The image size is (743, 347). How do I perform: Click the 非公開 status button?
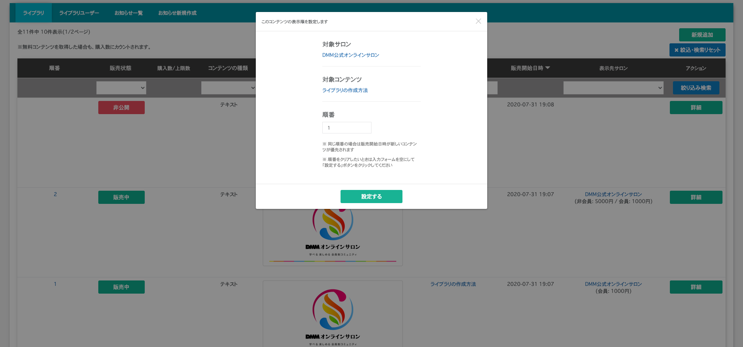[x=122, y=108]
